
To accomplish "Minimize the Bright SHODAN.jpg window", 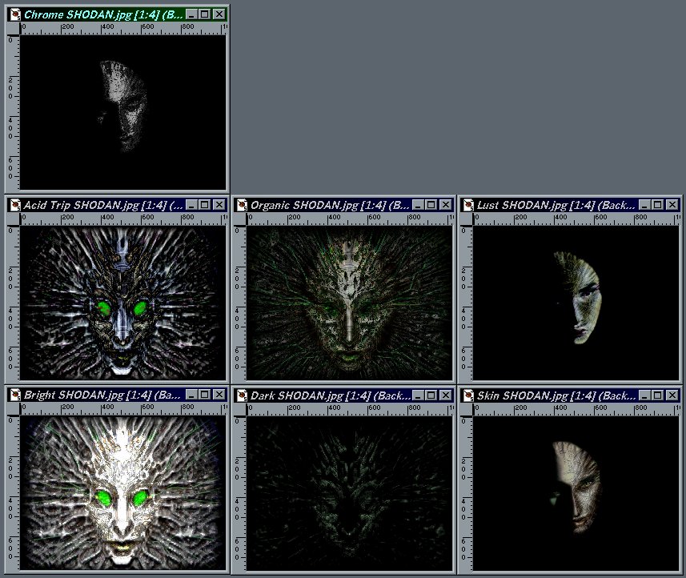I will pos(191,395).
